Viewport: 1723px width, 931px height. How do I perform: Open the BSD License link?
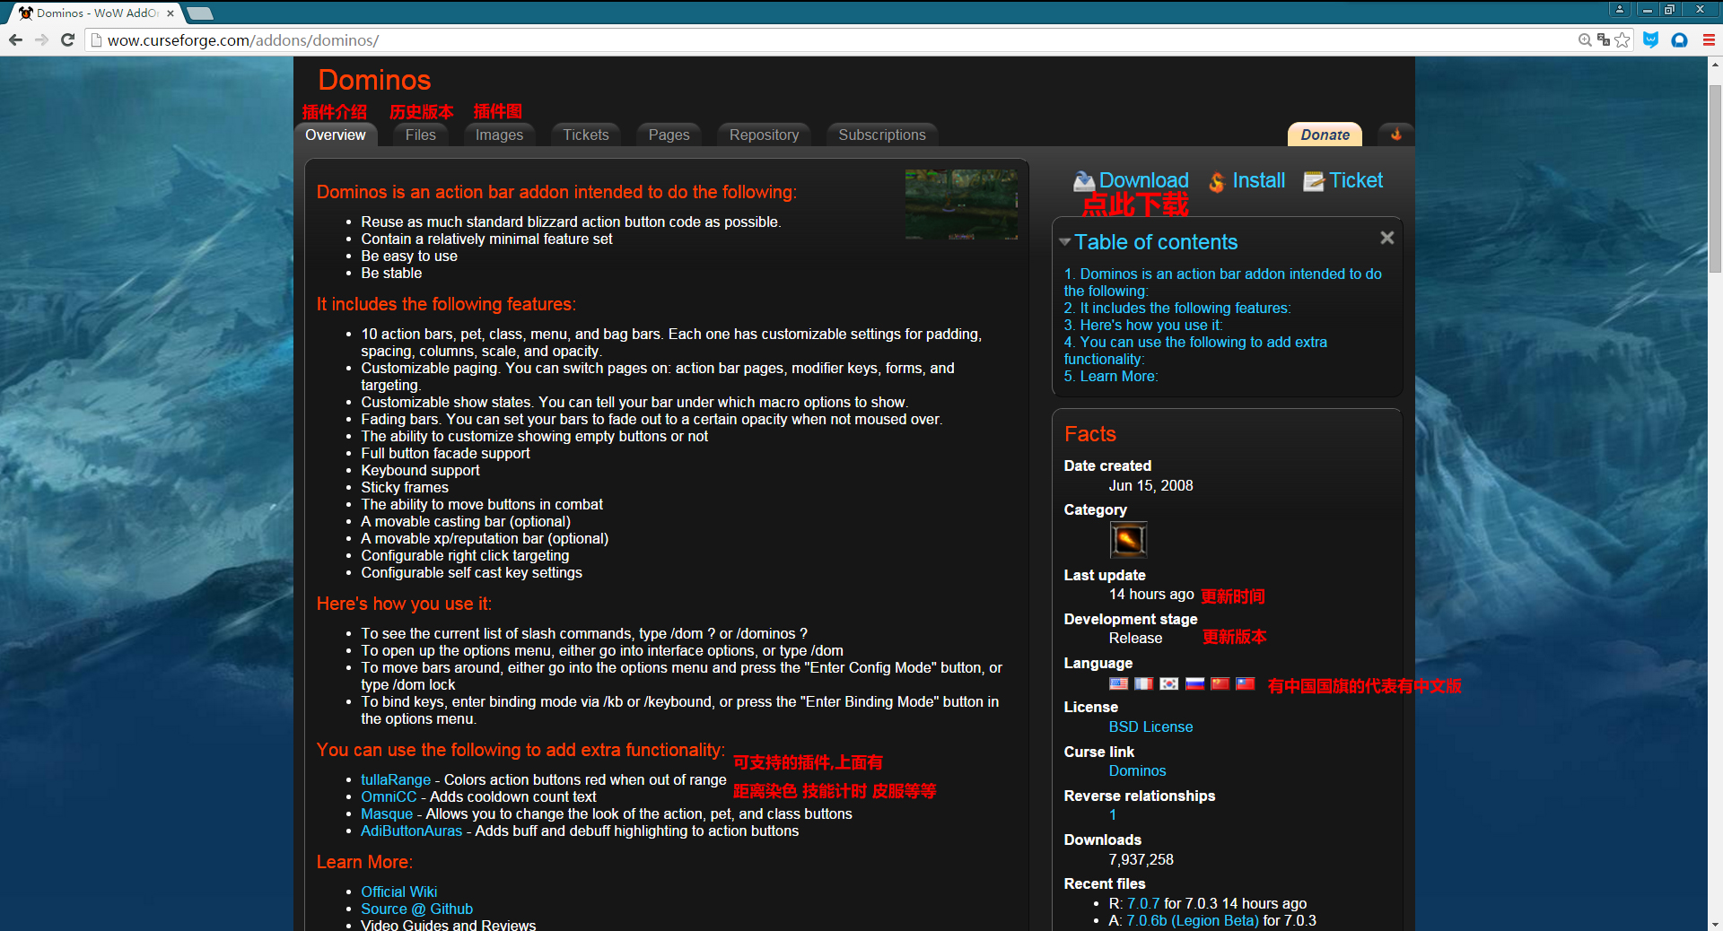1150,727
